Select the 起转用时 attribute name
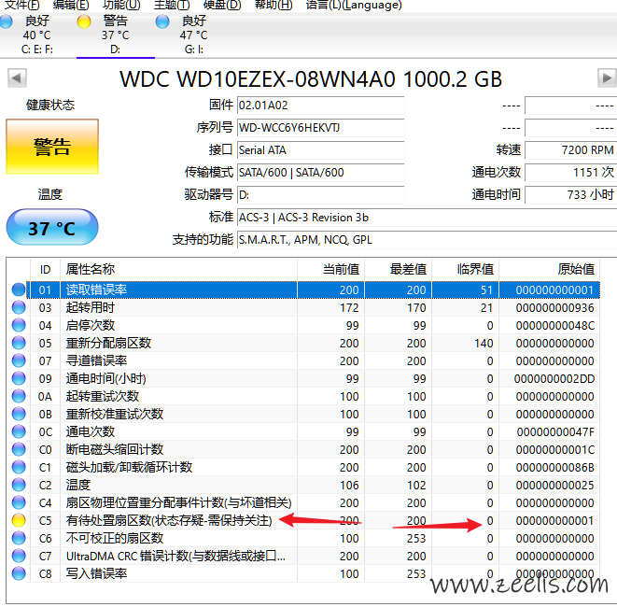The image size is (617, 607). [91, 307]
